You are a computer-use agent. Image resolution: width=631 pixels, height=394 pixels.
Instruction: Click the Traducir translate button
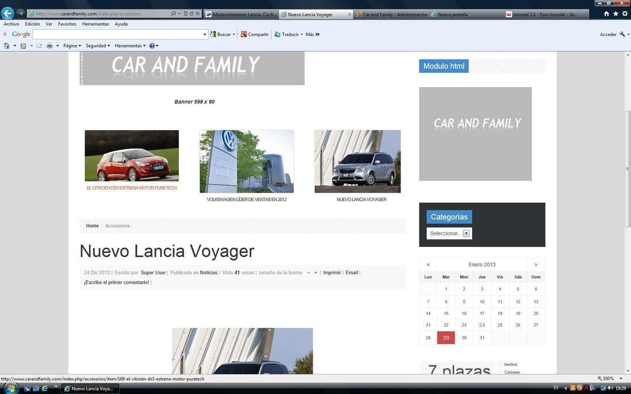(289, 34)
